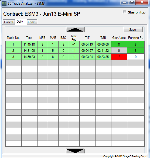Click the TSB column header

point(103,38)
